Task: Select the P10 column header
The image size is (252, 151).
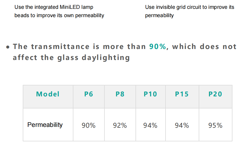Action: (151, 94)
